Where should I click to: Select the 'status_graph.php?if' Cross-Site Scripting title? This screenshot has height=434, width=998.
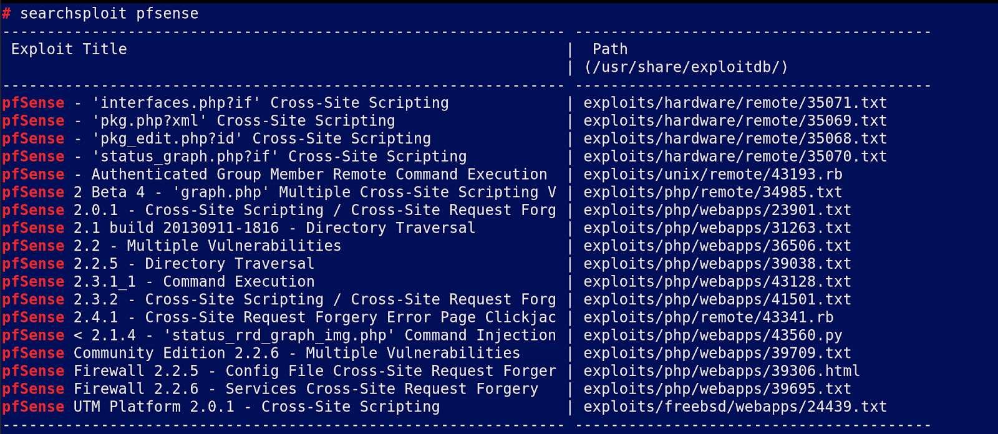(x=235, y=157)
